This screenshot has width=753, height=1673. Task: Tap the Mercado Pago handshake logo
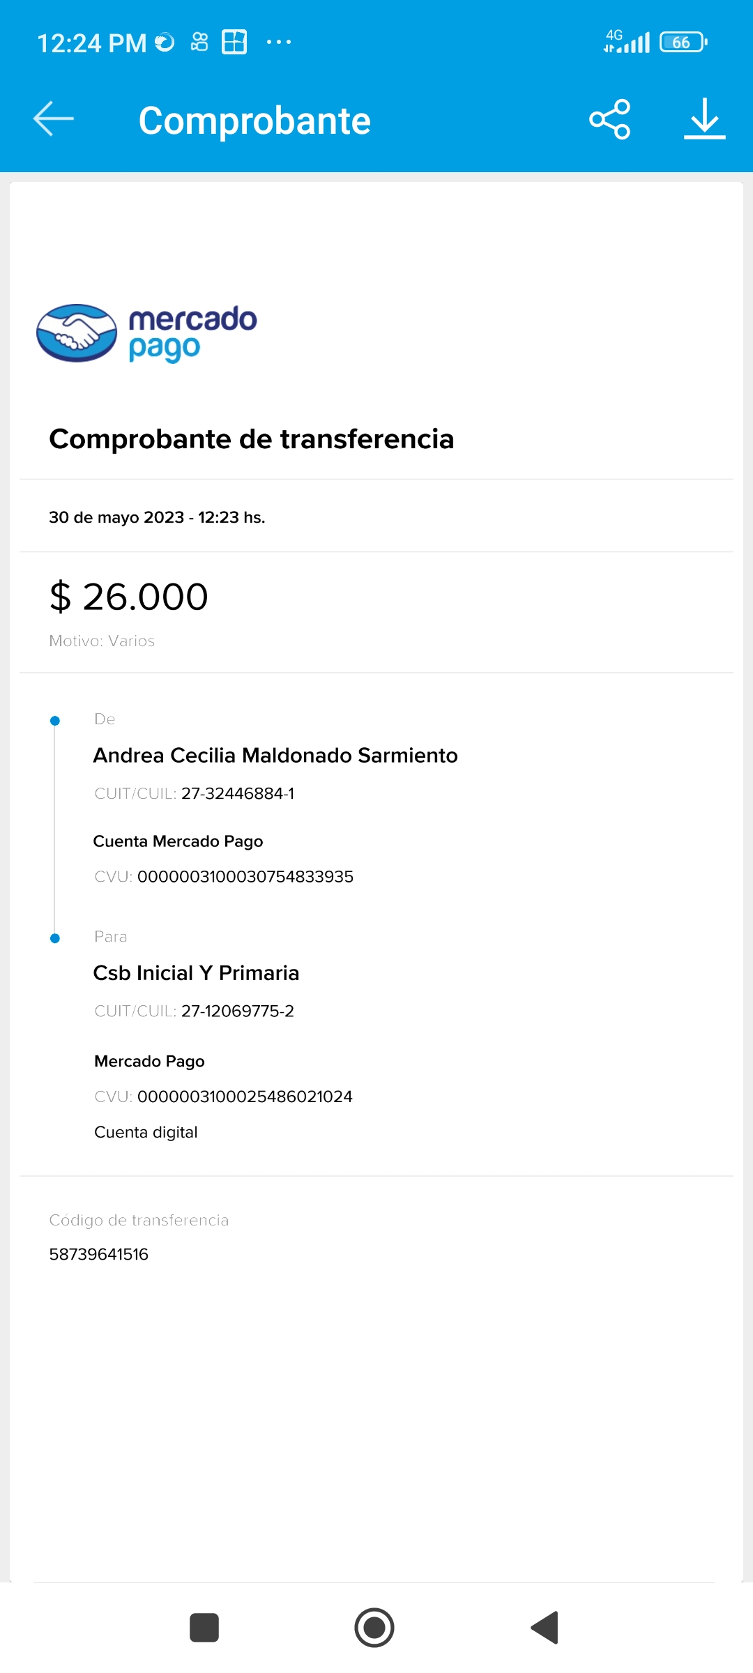click(x=77, y=333)
